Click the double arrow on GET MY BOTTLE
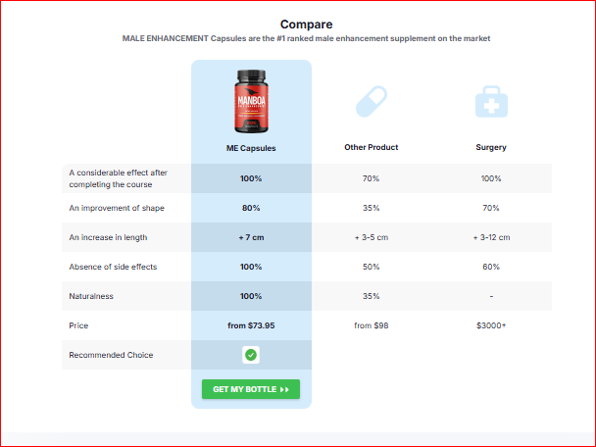Image resolution: width=596 pixels, height=447 pixels. [x=284, y=389]
